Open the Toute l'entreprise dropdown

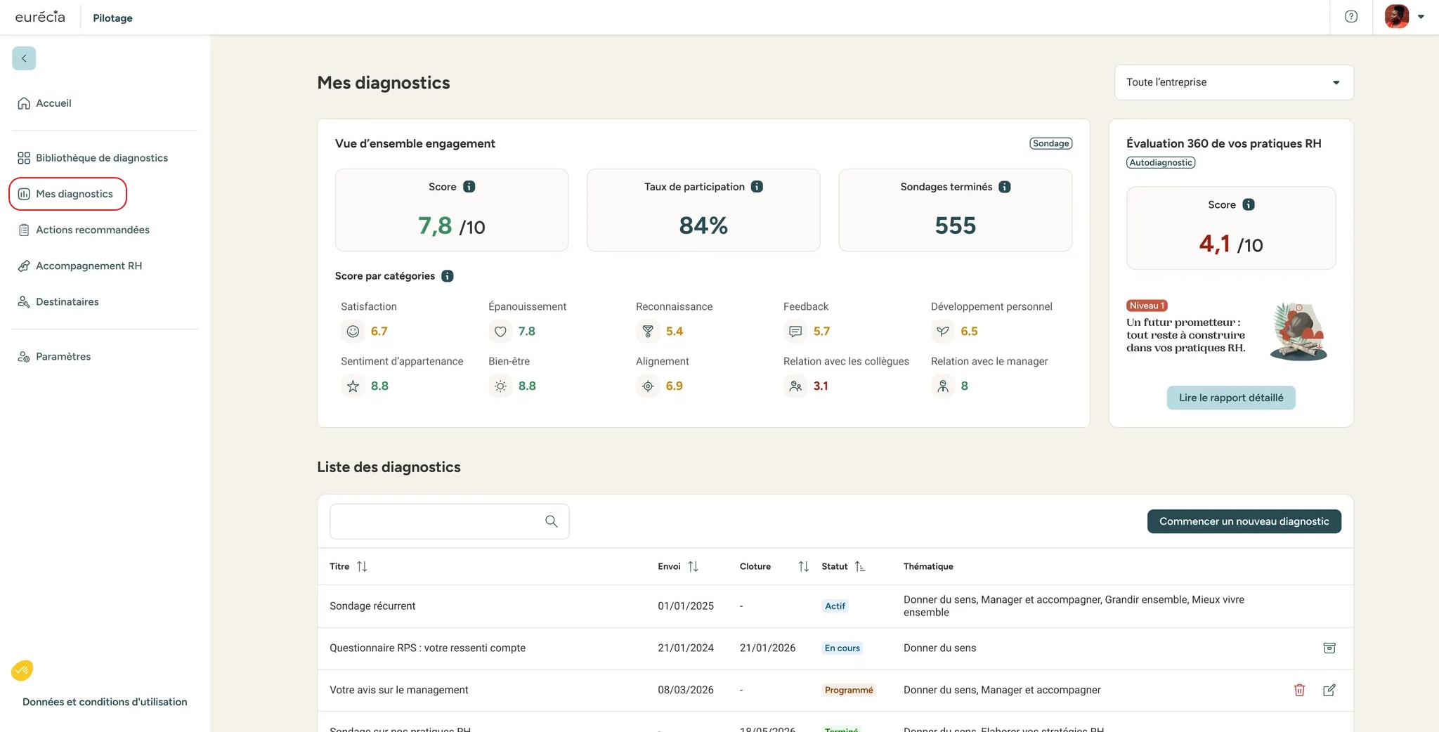1233,82
